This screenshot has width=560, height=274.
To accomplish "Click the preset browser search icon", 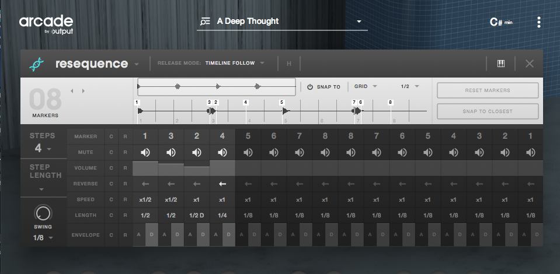I will click(205, 22).
